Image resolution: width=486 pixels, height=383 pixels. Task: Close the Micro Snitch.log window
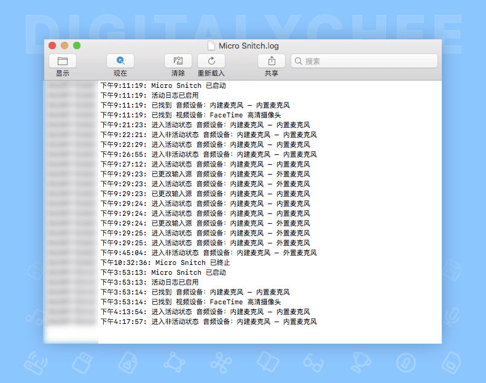(x=52, y=45)
